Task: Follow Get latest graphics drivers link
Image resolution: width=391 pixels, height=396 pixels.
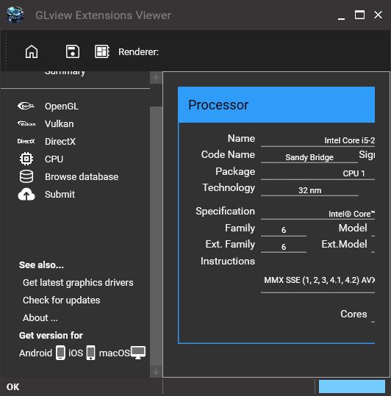Action: pyautogui.click(x=78, y=283)
